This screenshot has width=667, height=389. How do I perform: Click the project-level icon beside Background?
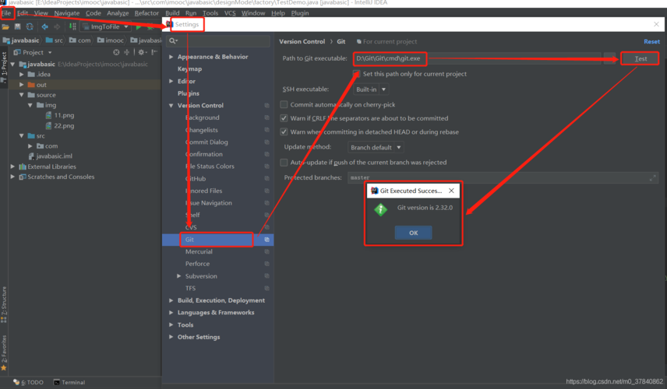pyautogui.click(x=266, y=117)
